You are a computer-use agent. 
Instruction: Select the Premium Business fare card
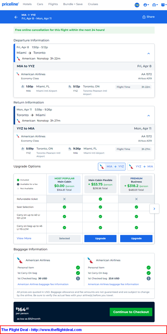(136, 184)
